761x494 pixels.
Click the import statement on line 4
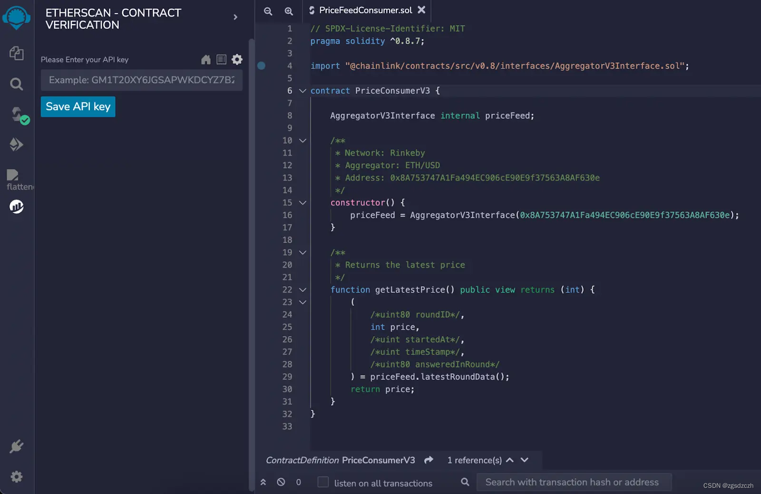[x=499, y=66]
